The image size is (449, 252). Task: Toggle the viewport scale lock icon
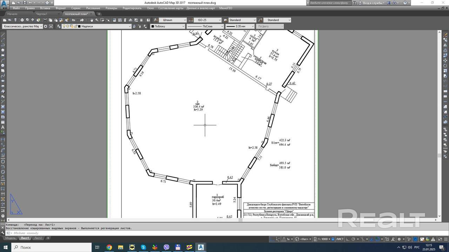333,239
